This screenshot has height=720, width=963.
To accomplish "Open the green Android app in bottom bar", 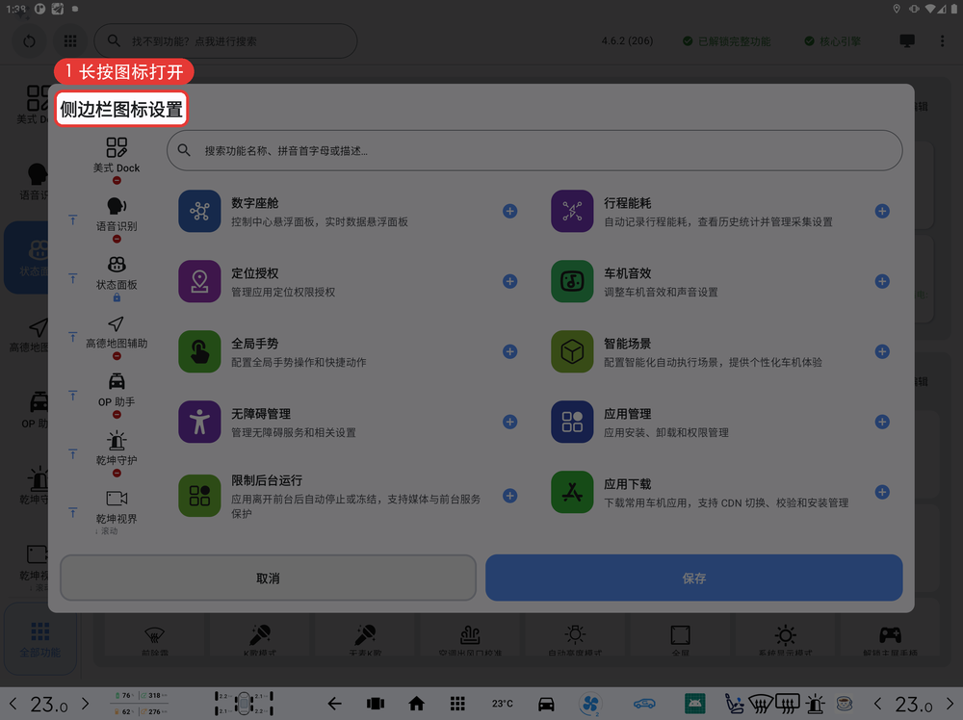I will 694,704.
